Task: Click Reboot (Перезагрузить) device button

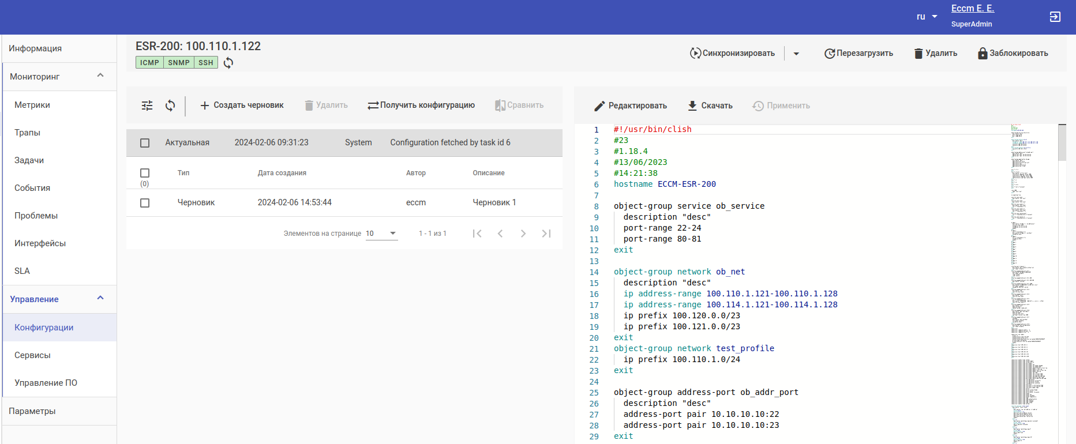Action: 858,54
